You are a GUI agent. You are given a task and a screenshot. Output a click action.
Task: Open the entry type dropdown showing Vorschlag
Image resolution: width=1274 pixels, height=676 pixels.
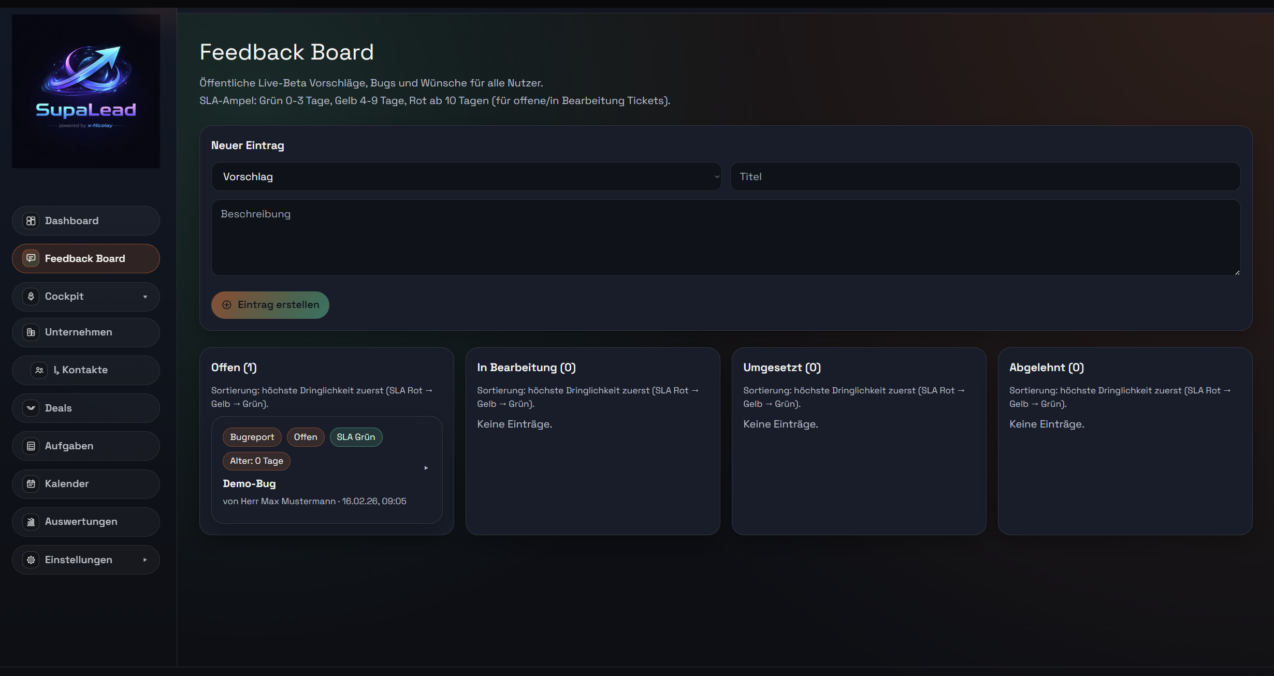(466, 177)
